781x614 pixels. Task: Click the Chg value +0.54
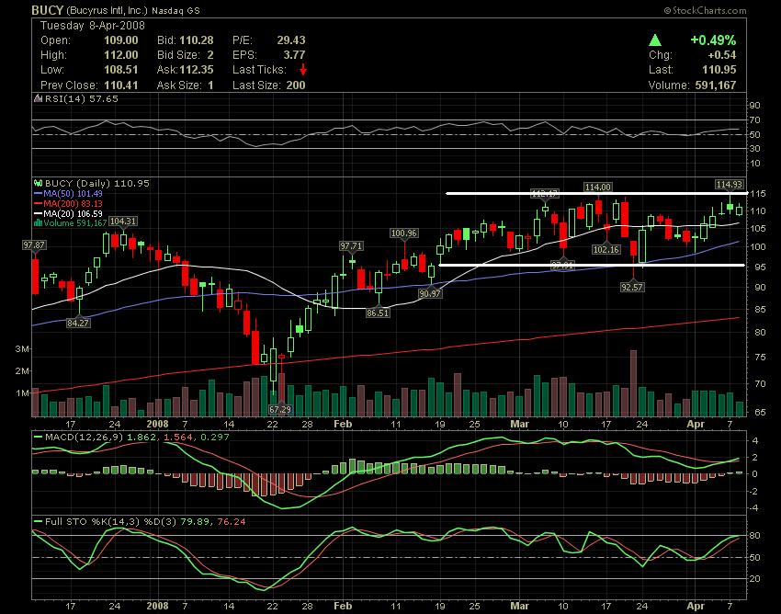click(x=721, y=55)
